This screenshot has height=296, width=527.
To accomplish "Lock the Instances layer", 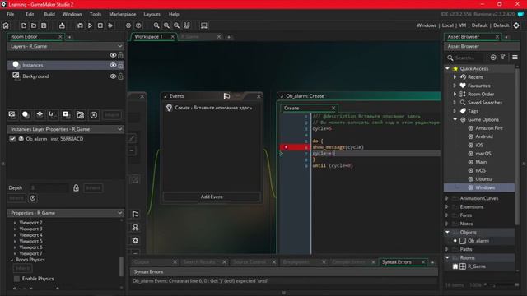I will point(120,65).
